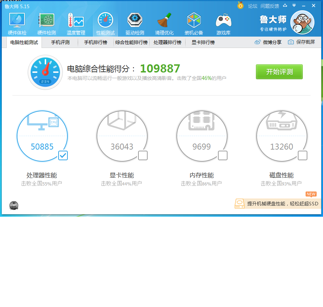The image size is (323, 307).
Task: Click the 显卡性能 label
Action: pos(122,175)
